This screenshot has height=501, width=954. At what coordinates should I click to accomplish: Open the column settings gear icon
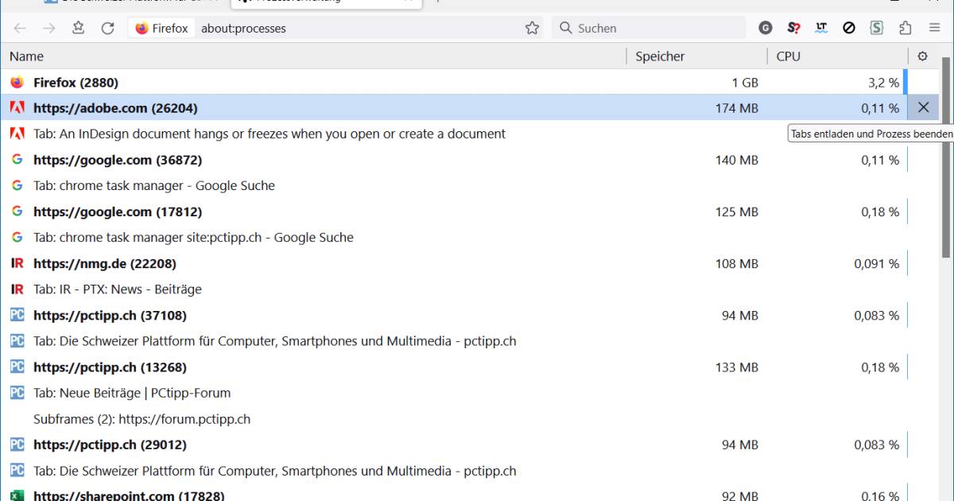pyautogui.click(x=922, y=56)
